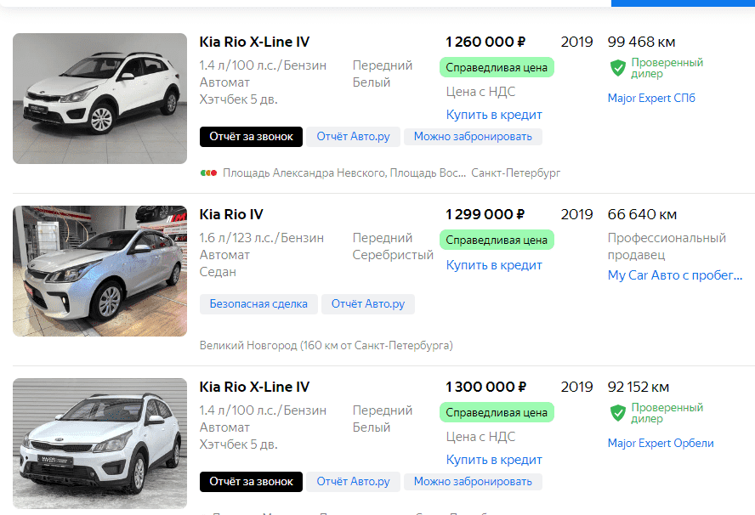Open the white Kia Rio X-Line photo at top
Image resolution: width=755 pixels, height=515 pixels.
coord(99,99)
